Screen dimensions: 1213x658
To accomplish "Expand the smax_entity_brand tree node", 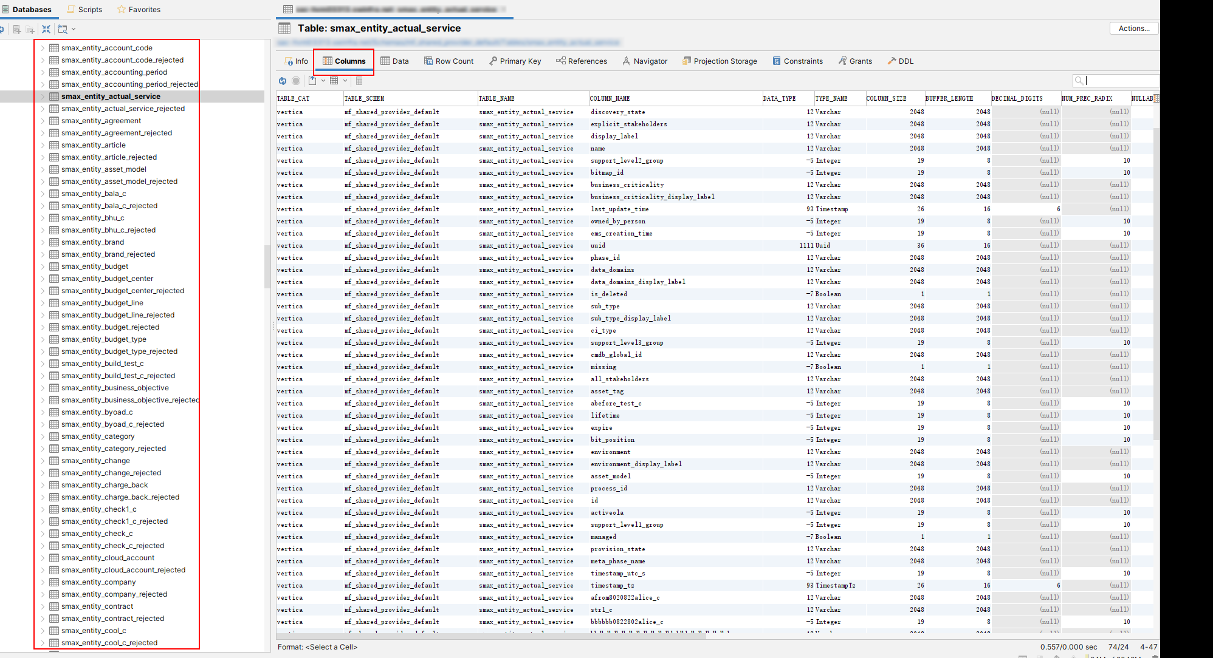I will pos(43,242).
